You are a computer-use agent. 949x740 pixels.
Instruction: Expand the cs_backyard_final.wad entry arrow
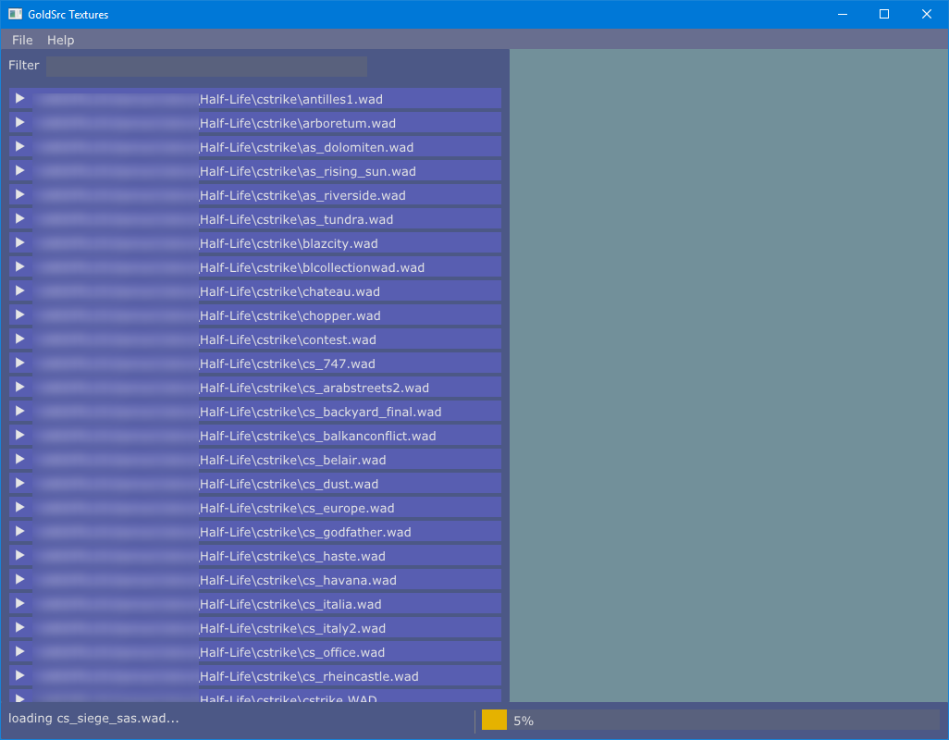coord(20,411)
